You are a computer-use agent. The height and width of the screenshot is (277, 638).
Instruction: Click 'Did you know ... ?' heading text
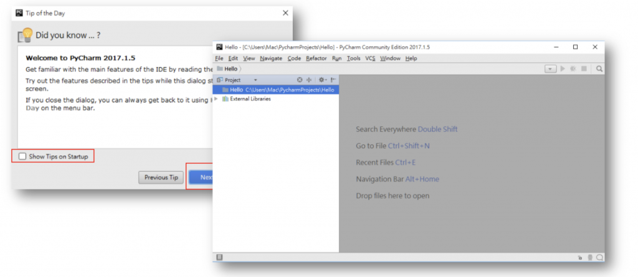(68, 35)
